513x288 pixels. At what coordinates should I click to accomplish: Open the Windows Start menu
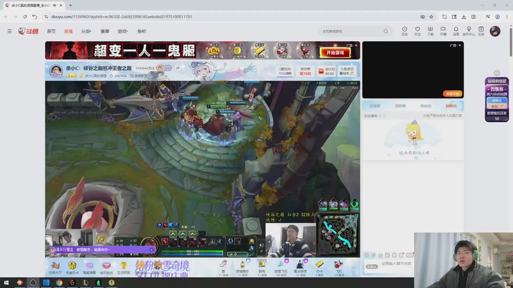(6, 283)
